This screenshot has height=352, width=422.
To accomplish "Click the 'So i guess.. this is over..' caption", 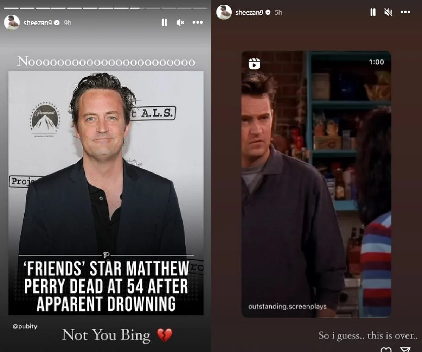I will [368, 335].
